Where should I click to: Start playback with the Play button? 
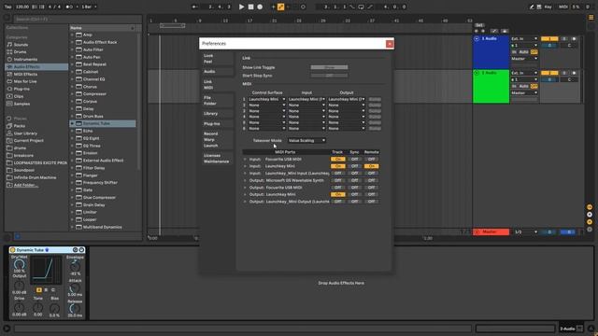pos(241,7)
